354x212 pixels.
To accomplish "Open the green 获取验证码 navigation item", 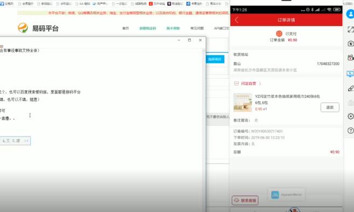I will (148, 28).
